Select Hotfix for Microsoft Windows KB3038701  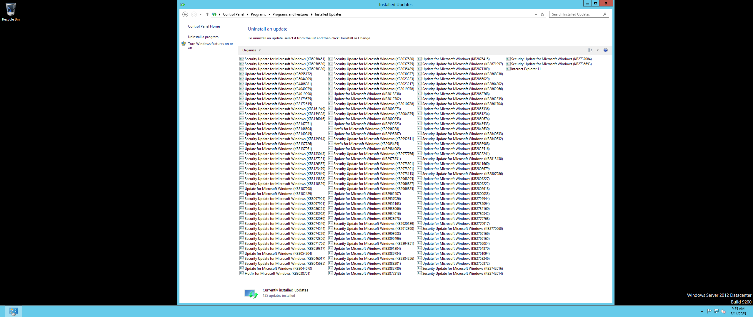[275, 274]
